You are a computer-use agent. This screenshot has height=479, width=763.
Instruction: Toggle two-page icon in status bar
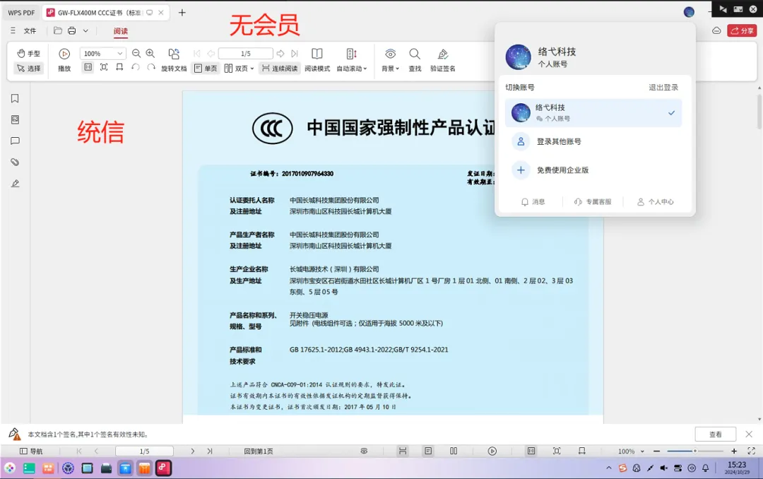point(454,451)
